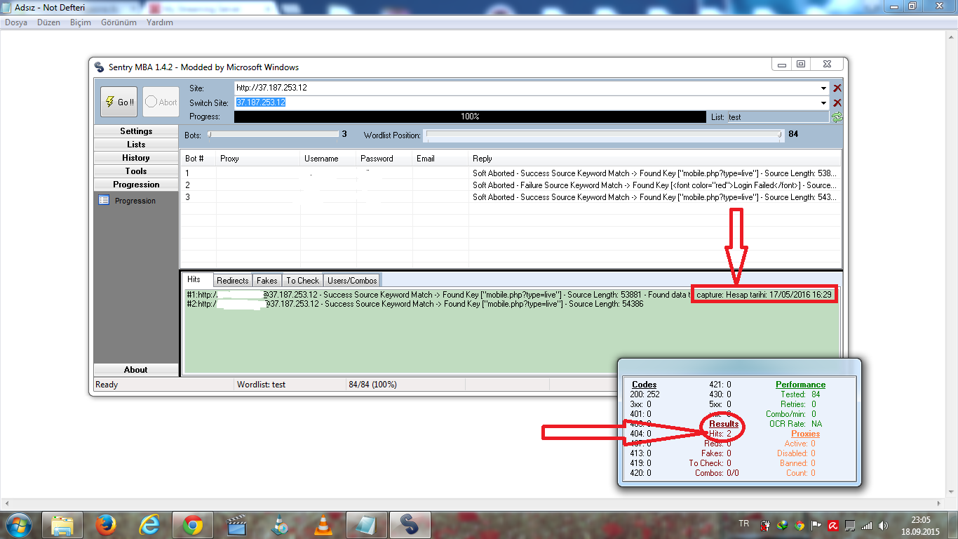Expand the Settings sidebar section

click(x=136, y=131)
